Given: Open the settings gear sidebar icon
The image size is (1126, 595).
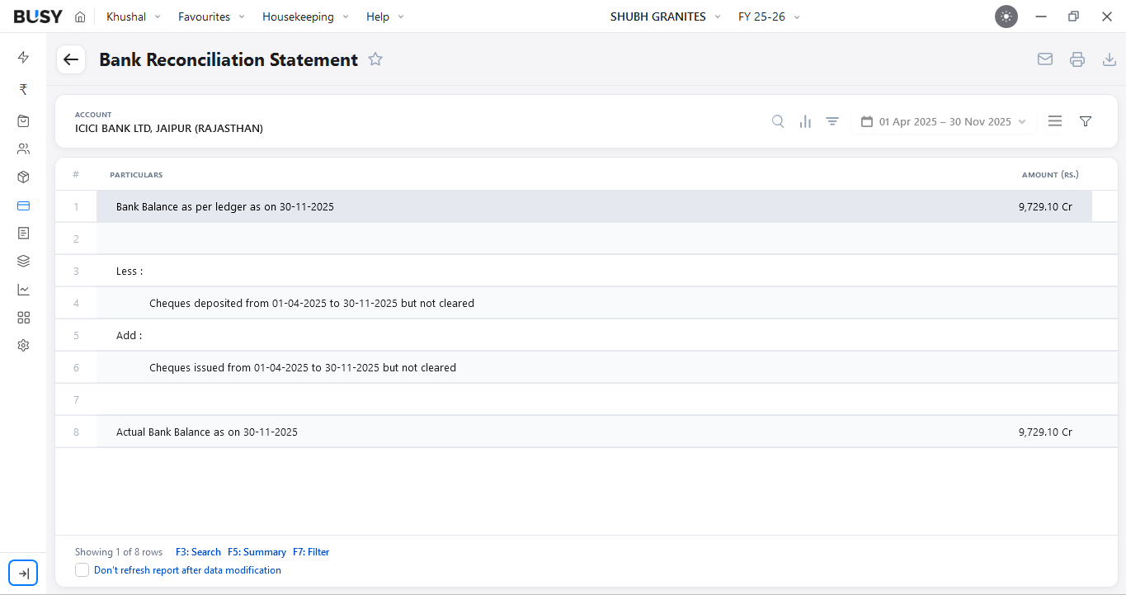Looking at the screenshot, I should pos(23,345).
